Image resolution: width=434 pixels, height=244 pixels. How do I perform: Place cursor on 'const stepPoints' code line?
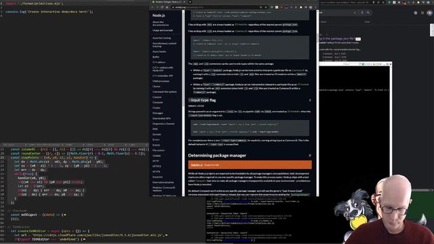(x=54, y=158)
